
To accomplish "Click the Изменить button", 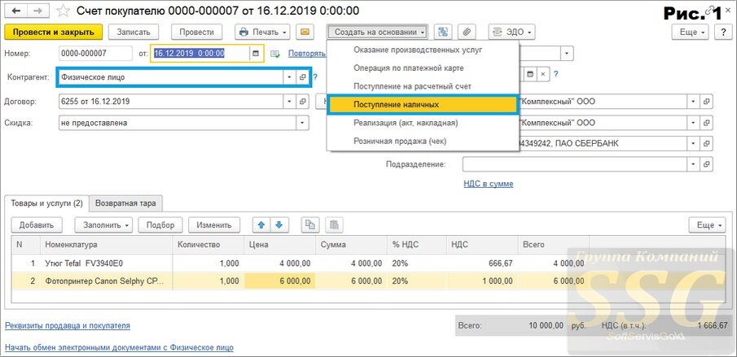I will pos(214,224).
